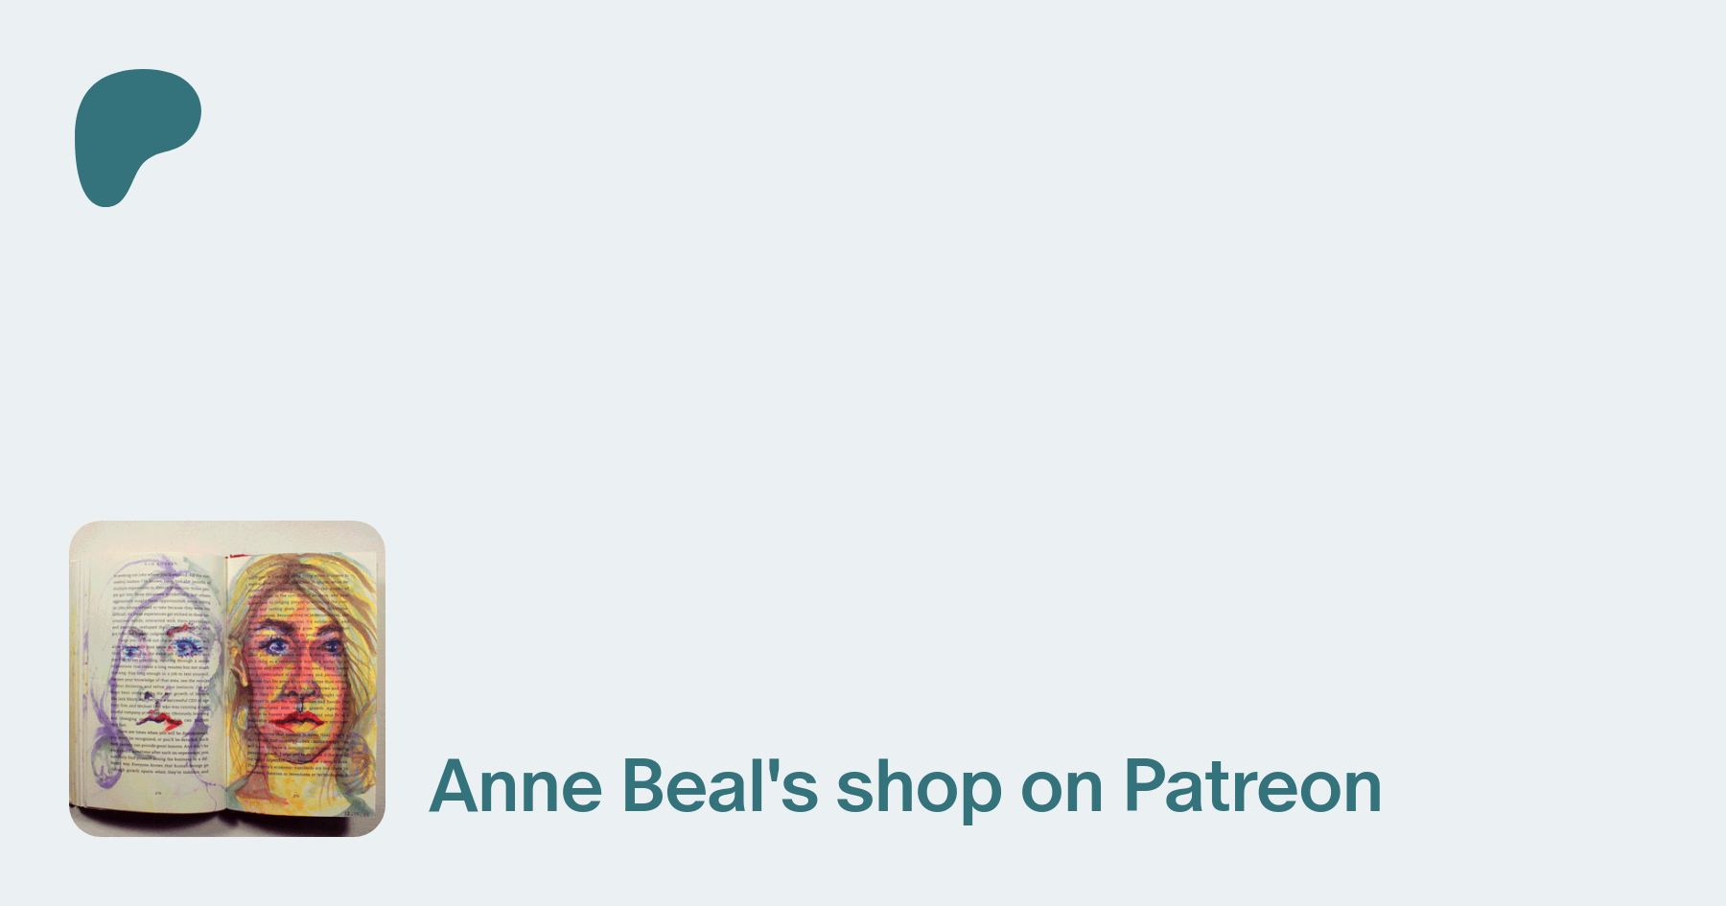Click the book spine in the artwork
The width and height of the screenshot is (1726, 906).
226,681
